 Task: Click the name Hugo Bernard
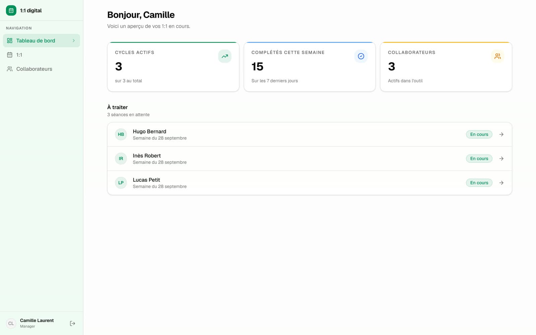[149, 131]
